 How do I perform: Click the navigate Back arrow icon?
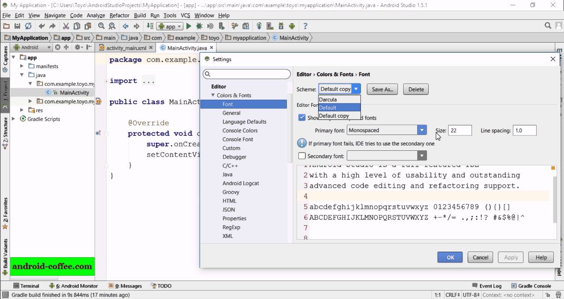[126, 26]
